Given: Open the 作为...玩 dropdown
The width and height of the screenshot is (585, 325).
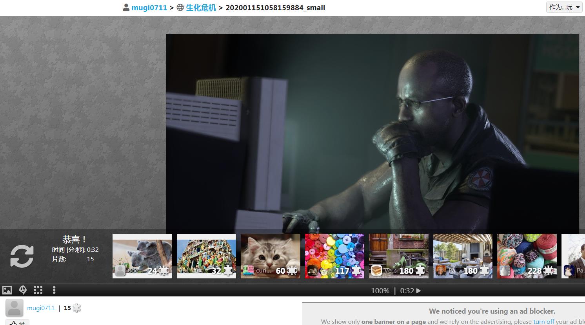Looking at the screenshot, I should click(x=564, y=7).
